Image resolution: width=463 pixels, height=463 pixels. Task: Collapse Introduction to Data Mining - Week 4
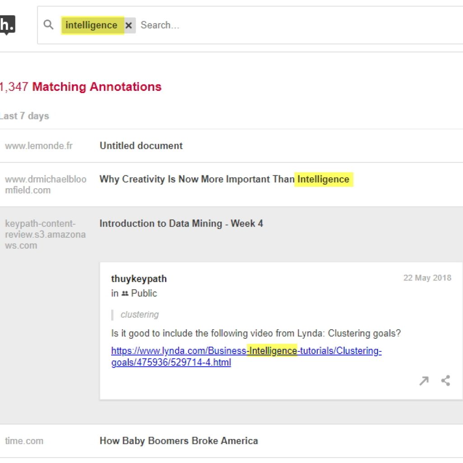point(181,223)
